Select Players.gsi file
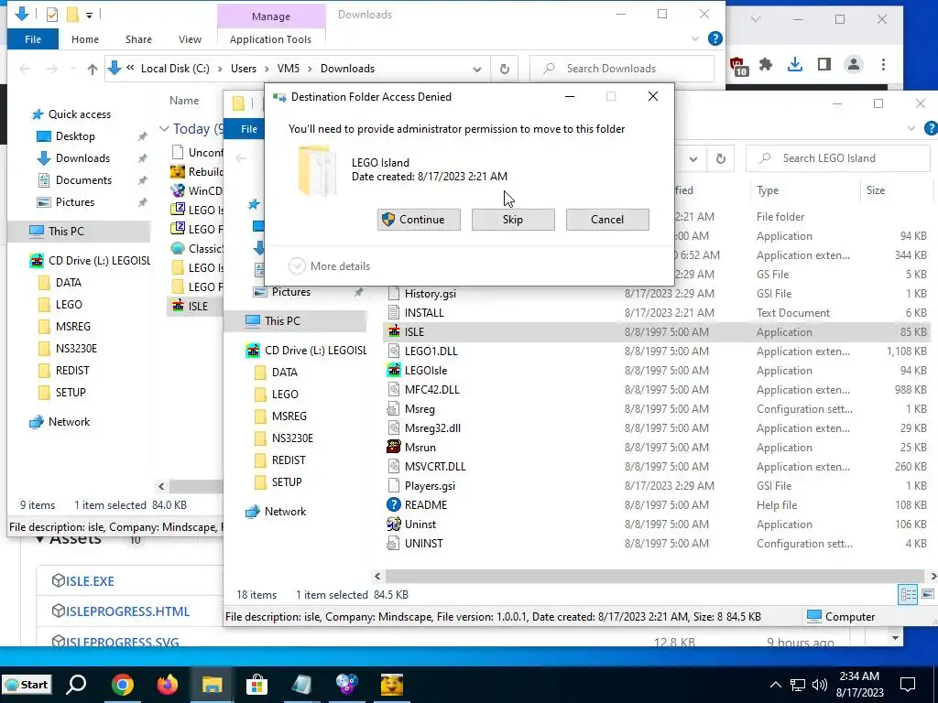Image resolution: width=938 pixels, height=703 pixels. click(430, 486)
